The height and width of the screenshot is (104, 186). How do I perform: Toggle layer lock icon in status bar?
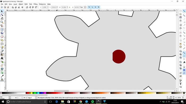pos(26,98)
